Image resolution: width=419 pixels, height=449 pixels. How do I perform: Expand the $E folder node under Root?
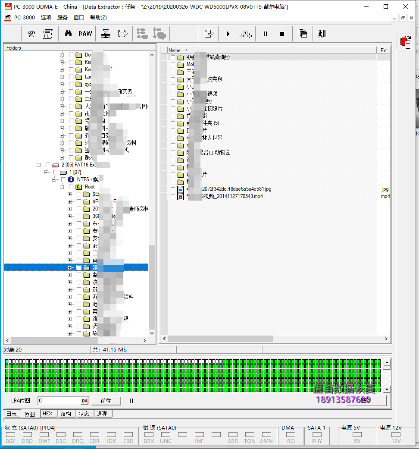tap(69, 194)
